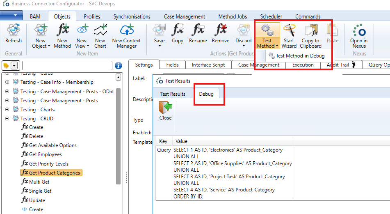Open the New View dropdown arrow

88,46
